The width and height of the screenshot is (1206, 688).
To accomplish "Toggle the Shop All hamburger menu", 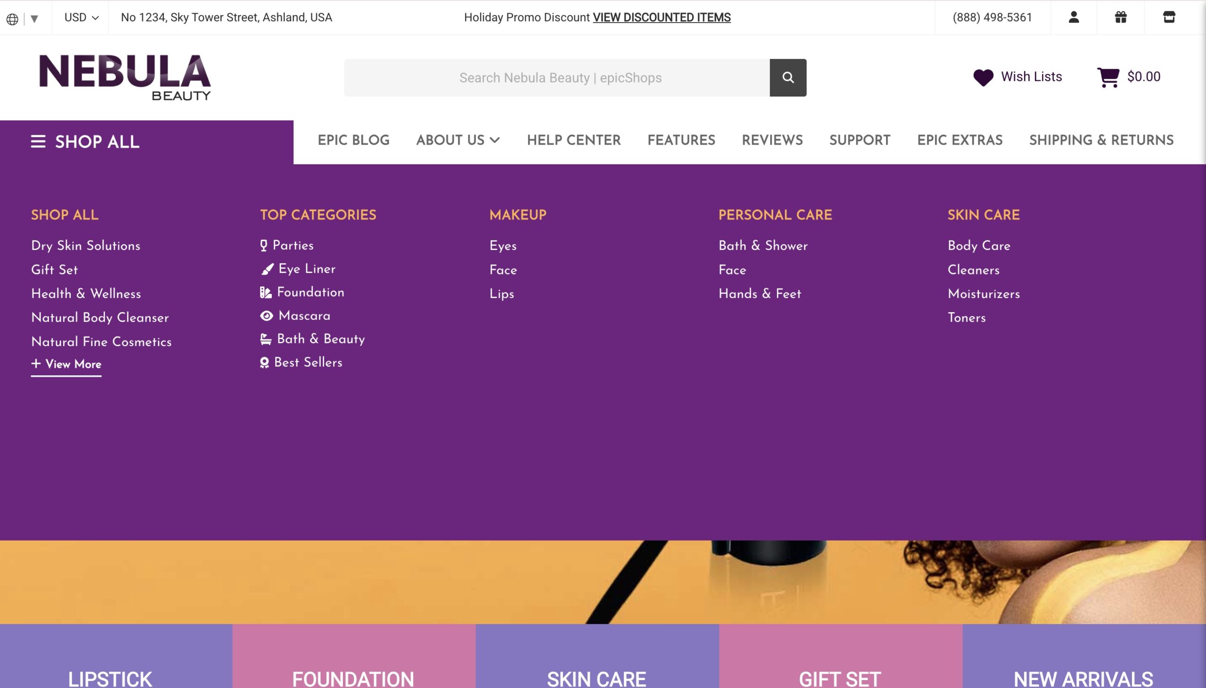I will [x=38, y=141].
